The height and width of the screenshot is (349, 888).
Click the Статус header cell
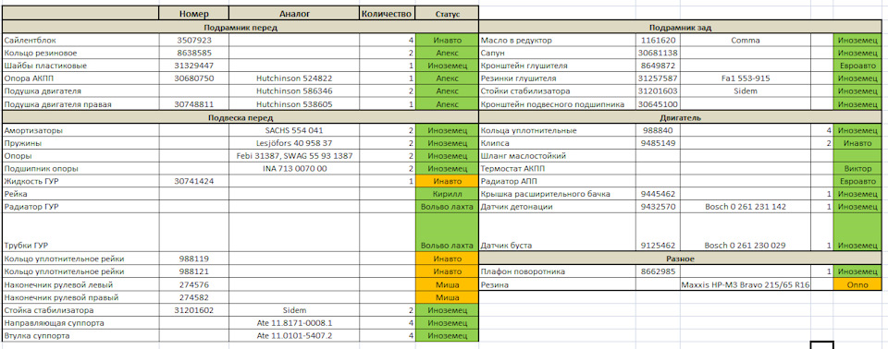point(447,14)
